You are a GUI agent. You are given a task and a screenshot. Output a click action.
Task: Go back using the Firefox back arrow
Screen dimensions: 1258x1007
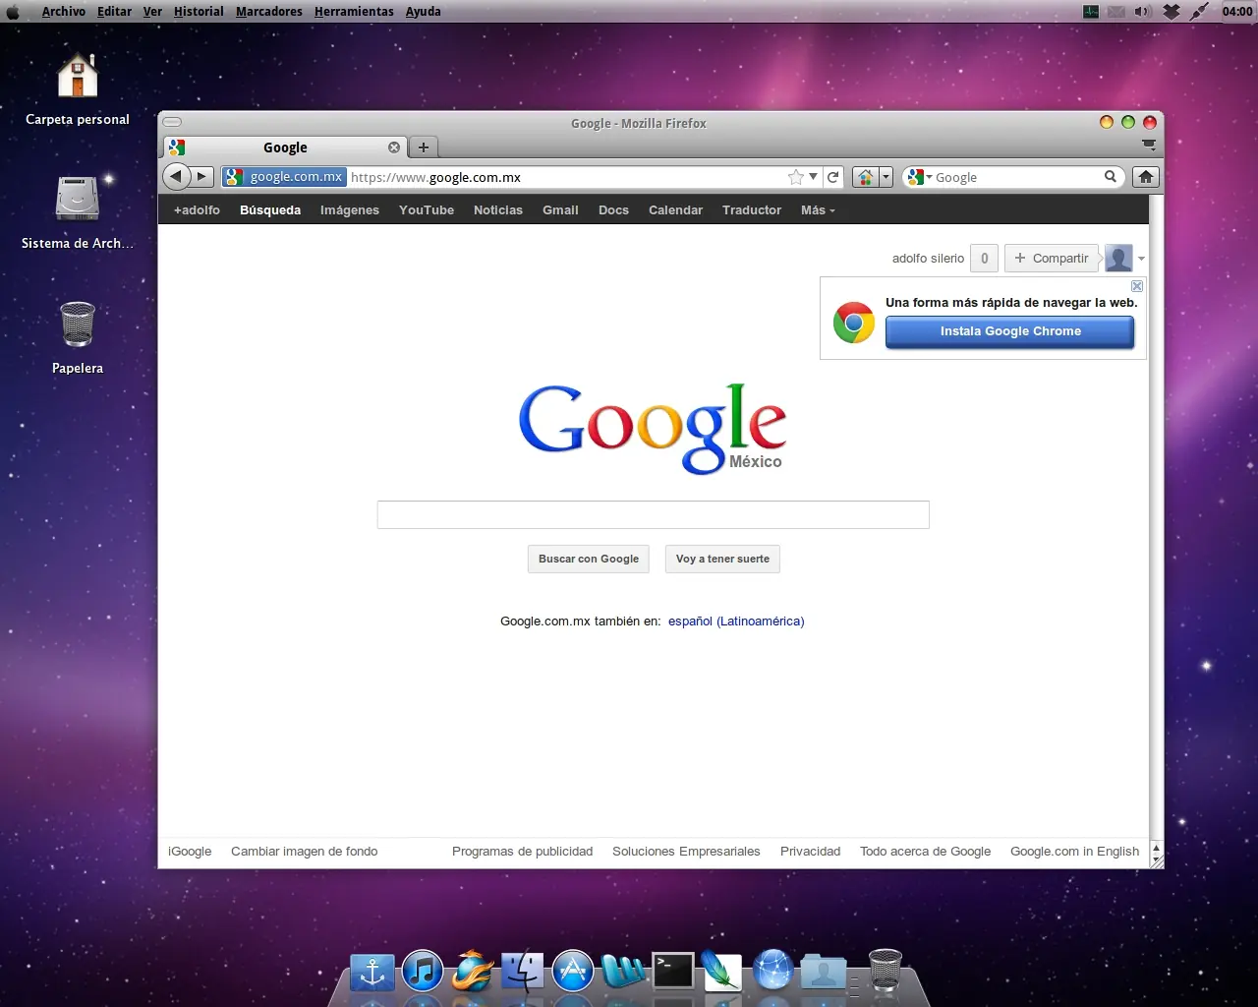[x=176, y=177]
